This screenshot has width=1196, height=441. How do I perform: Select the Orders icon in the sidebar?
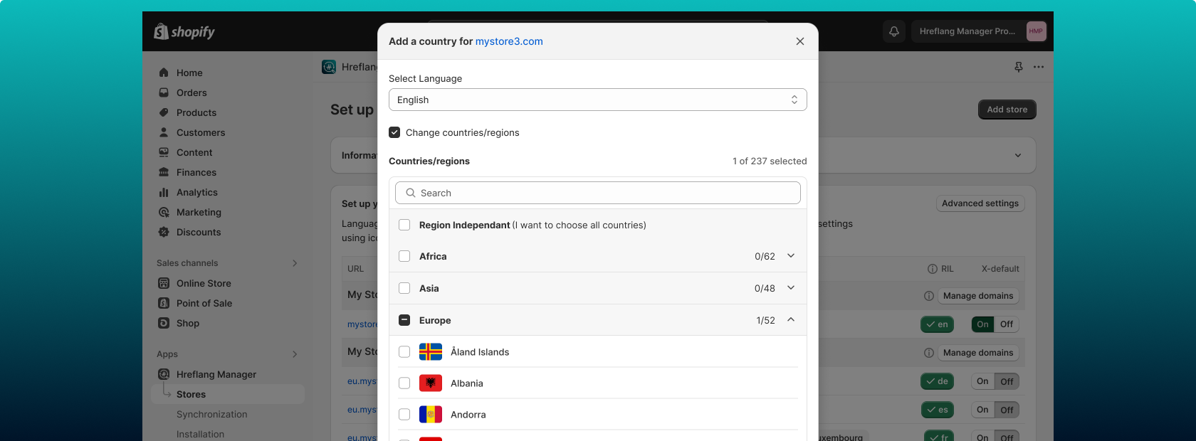(164, 92)
